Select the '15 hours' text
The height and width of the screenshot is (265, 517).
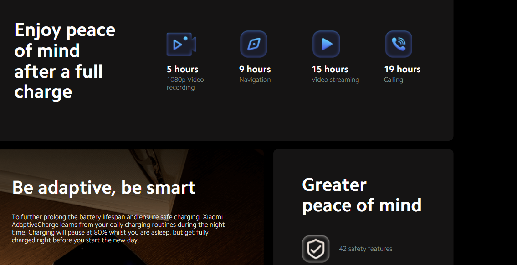[330, 69]
